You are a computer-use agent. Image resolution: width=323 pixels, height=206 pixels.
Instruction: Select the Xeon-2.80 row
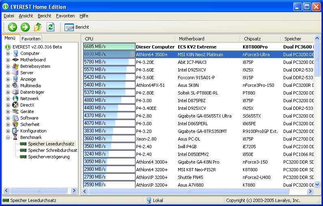coord(198,139)
